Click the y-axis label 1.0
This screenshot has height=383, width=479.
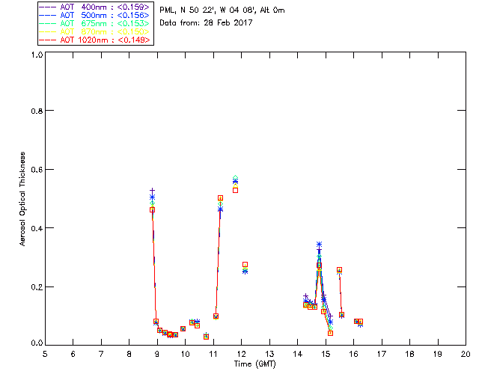pos(37,55)
